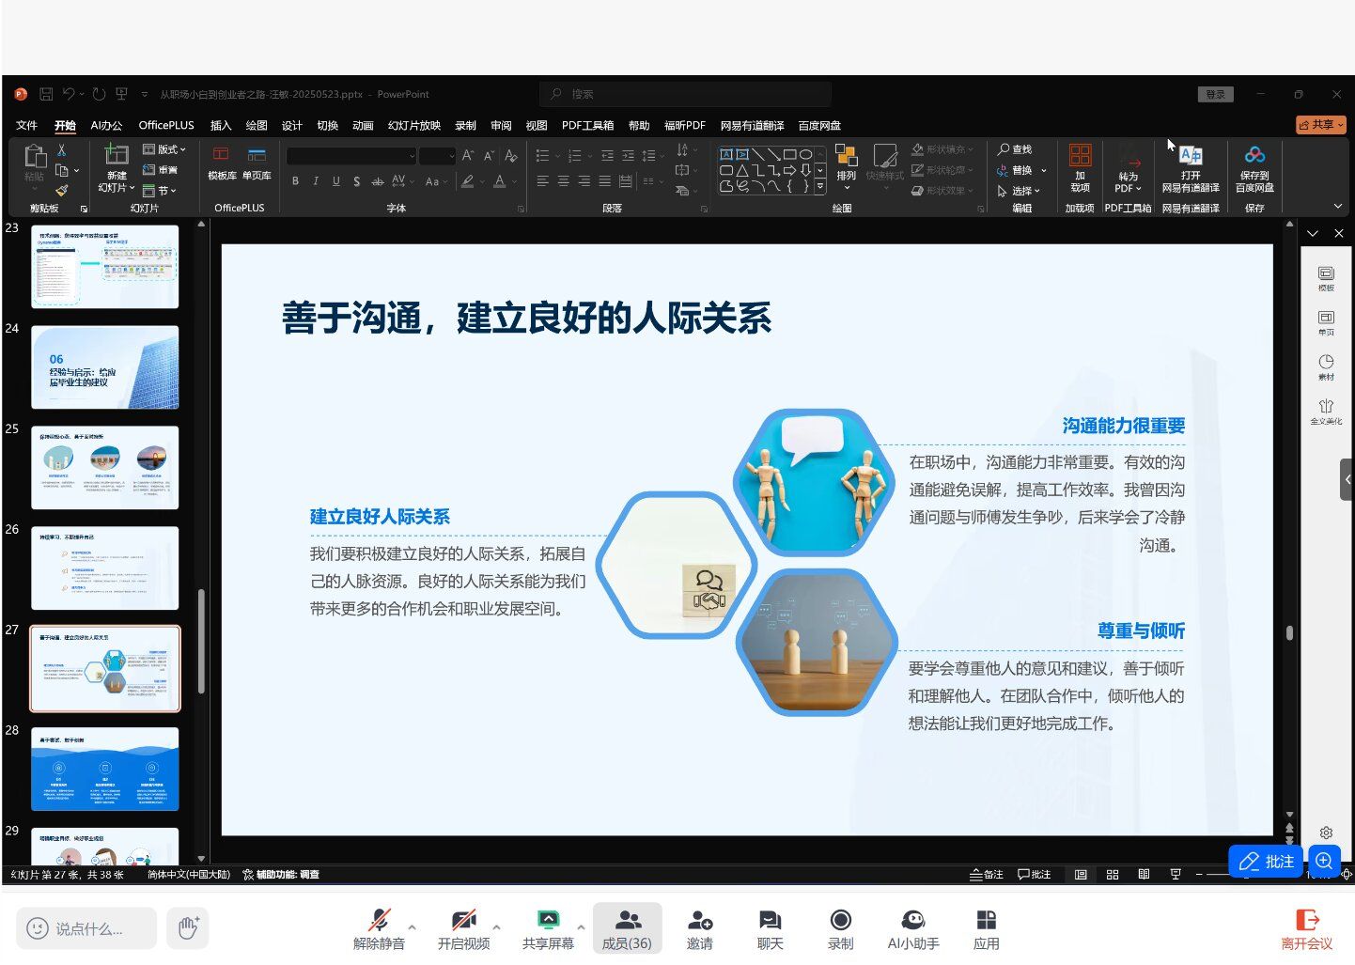This screenshot has height=965, width=1355.
Task: Expand the 选择 dropdown in editing group
Action: (x=1021, y=191)
